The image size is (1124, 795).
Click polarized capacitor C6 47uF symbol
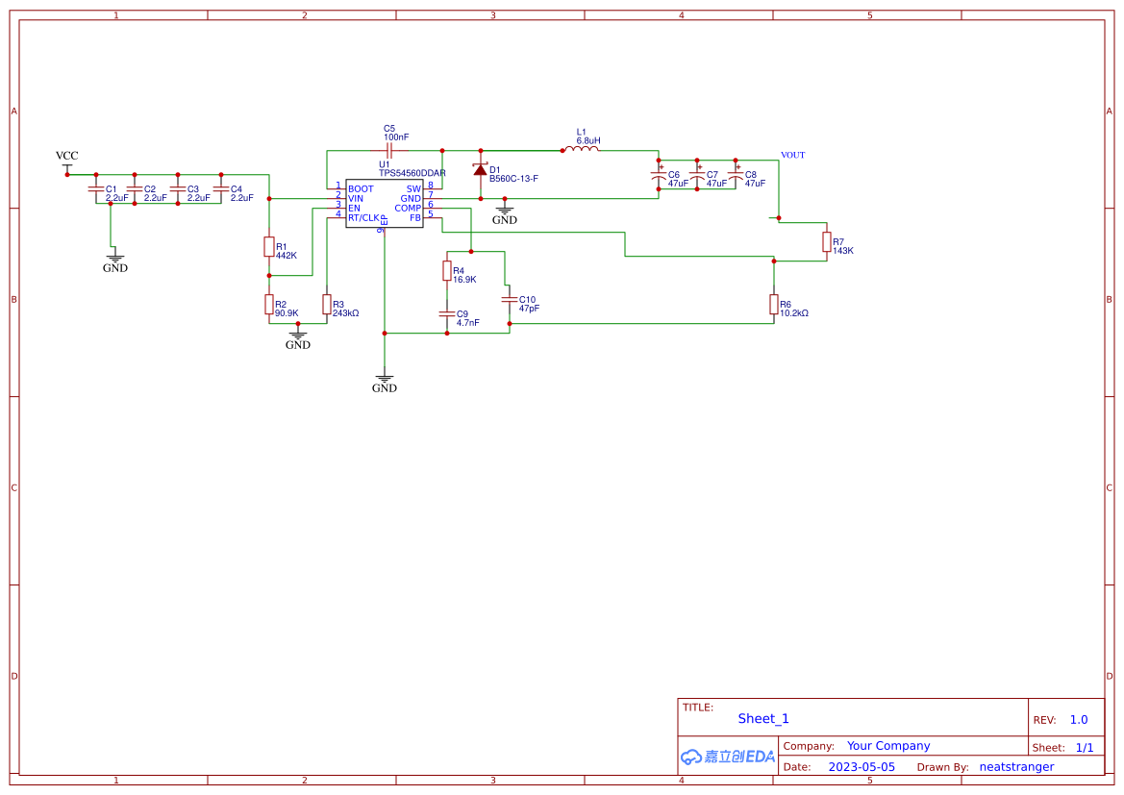click(660, 176)
